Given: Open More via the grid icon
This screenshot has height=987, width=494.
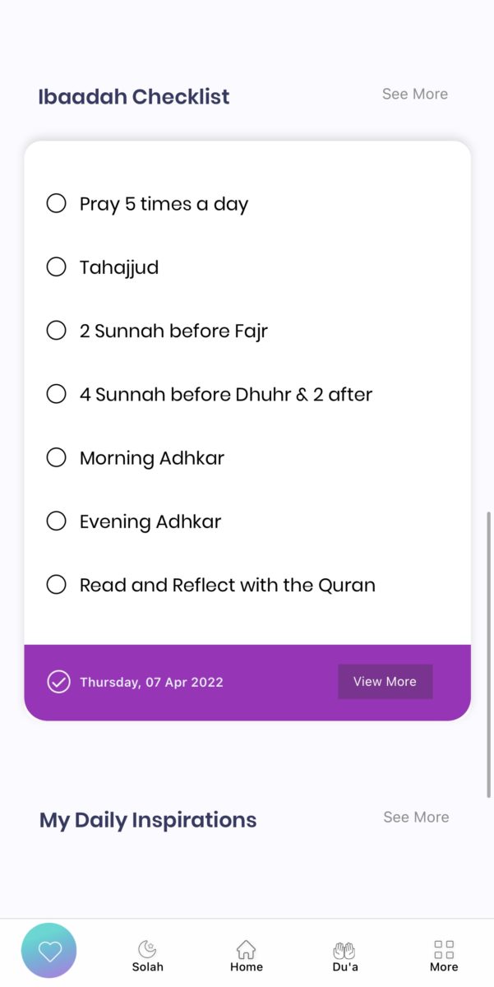Looking at the screenshot, I should (x=444, y=950).
